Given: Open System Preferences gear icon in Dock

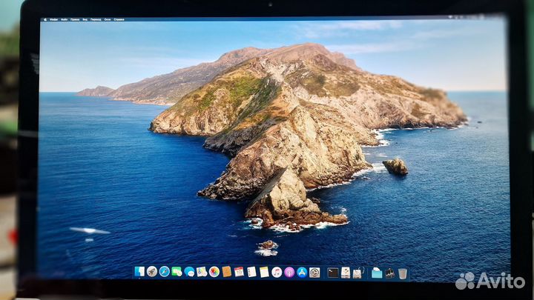Looking at the screenshot, I should [314, 272].
